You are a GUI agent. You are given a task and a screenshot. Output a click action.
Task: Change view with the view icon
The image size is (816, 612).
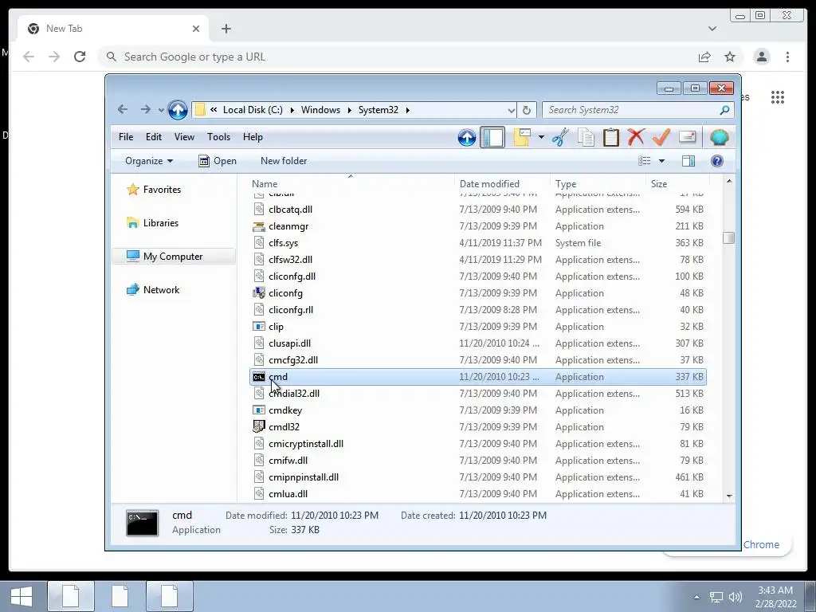[644, 161]
